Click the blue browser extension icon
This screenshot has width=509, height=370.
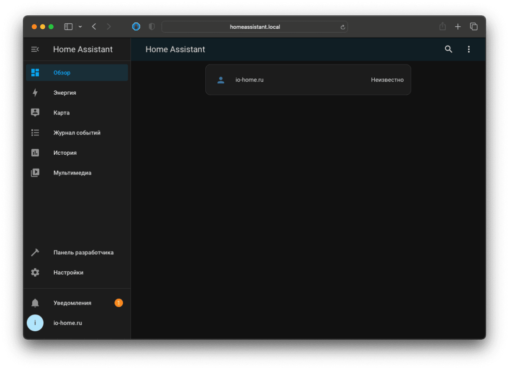(136, 27)
